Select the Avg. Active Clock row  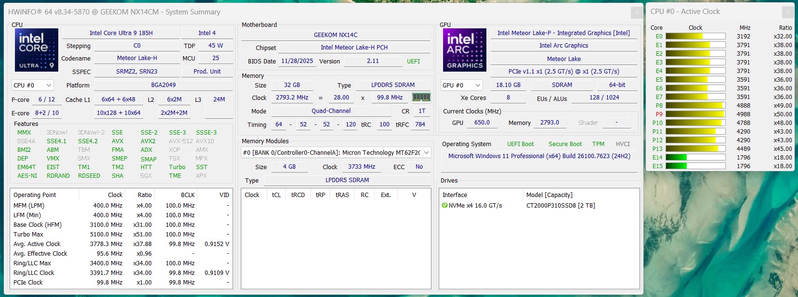pyautogui.click(x=121, y=244)
